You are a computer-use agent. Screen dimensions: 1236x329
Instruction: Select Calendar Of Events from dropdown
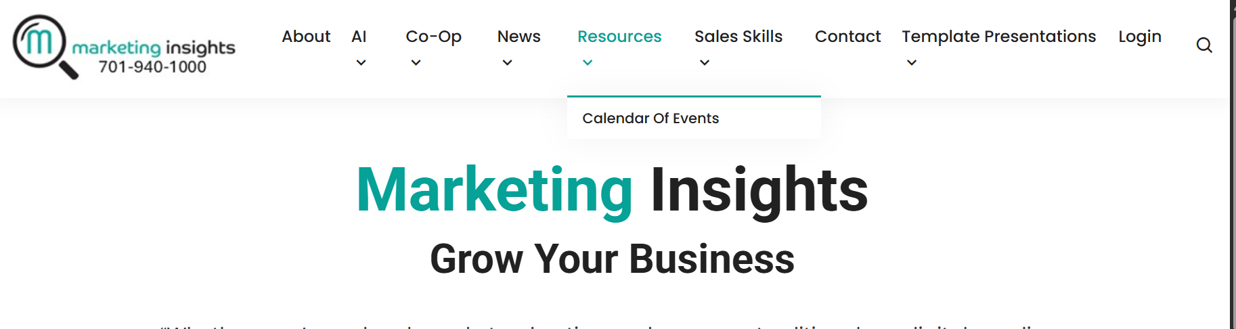pos(650,118)
